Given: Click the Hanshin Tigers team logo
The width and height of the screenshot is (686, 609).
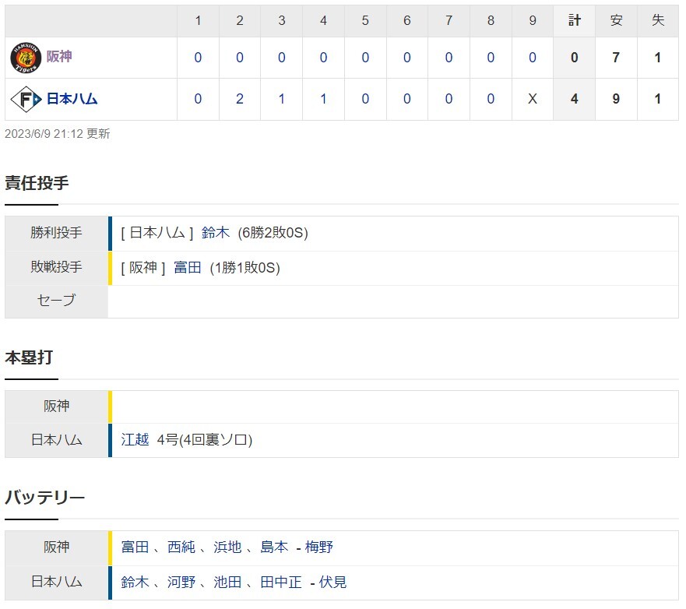Looking at the screenshot, I should pyautogui.click(x=26, y=58).
